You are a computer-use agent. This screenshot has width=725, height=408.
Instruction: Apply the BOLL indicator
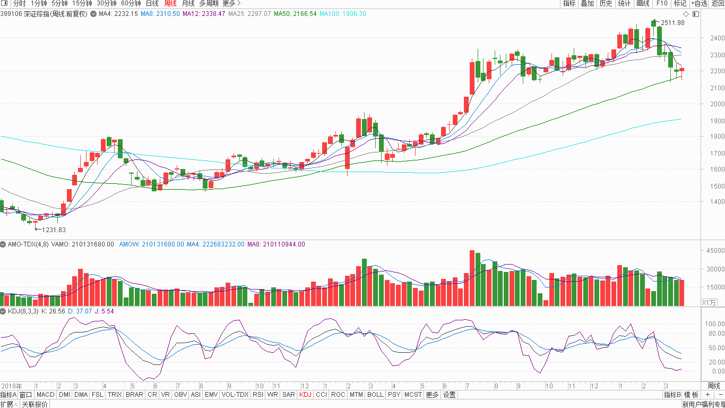click(375, 395)
